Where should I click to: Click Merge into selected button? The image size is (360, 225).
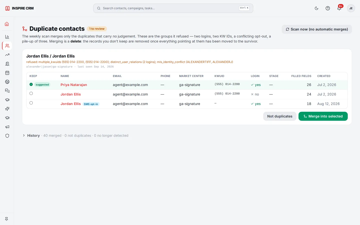coord(323,116)
